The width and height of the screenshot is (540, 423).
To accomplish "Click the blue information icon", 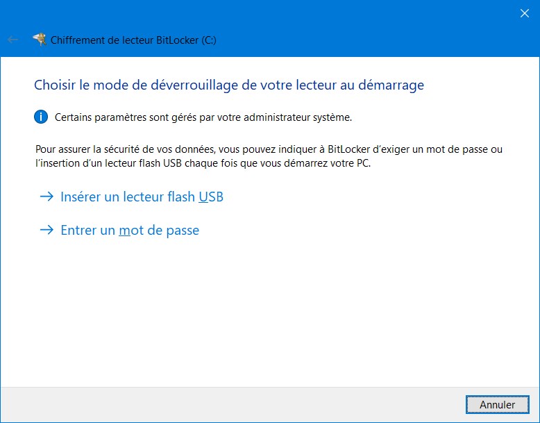I will tap(41, 117).
